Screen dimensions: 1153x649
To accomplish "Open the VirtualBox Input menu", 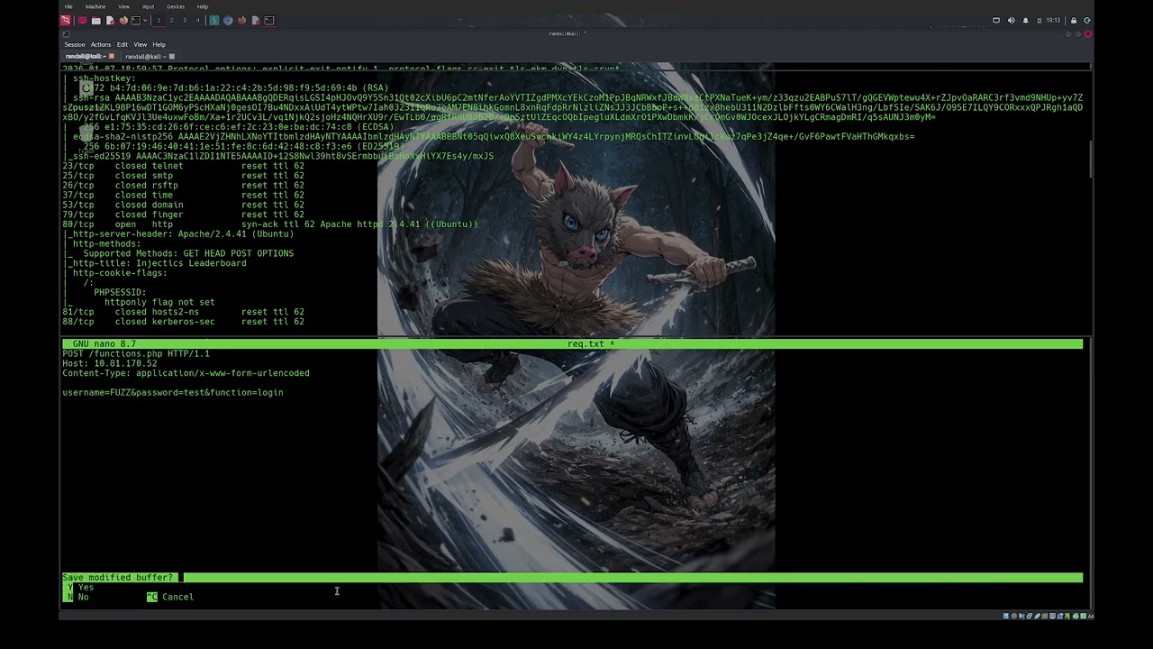I will point(148,6).
